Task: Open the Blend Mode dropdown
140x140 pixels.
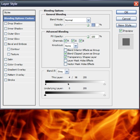Action: coord(88,20)
